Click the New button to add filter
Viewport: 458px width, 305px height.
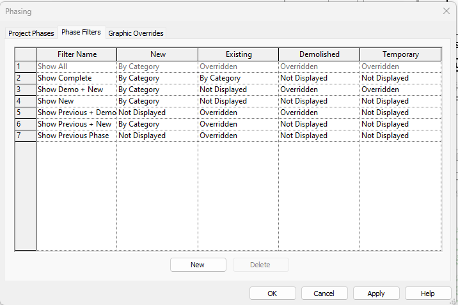point(198,265)
